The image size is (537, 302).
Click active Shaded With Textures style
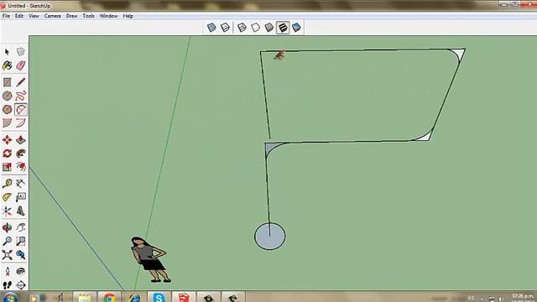(283, 28)
